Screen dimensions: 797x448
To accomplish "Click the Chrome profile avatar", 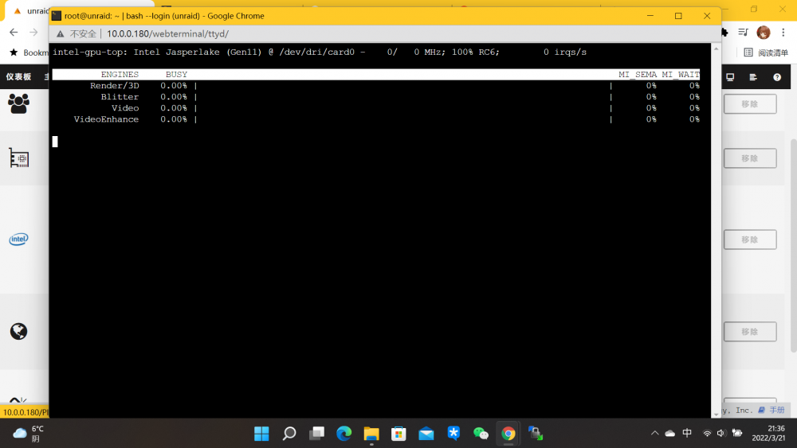I will (764, 33).
